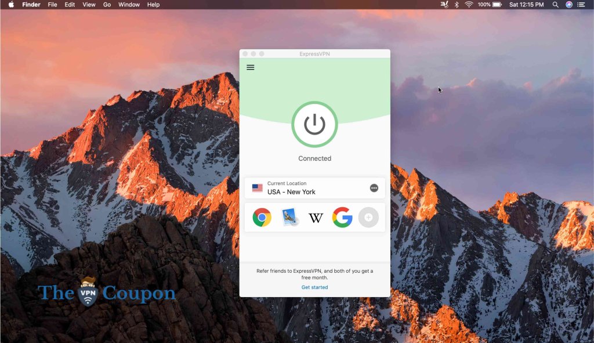Add a new app shortcut with the plus icon
594x343 pixels.
pos(369,218)
